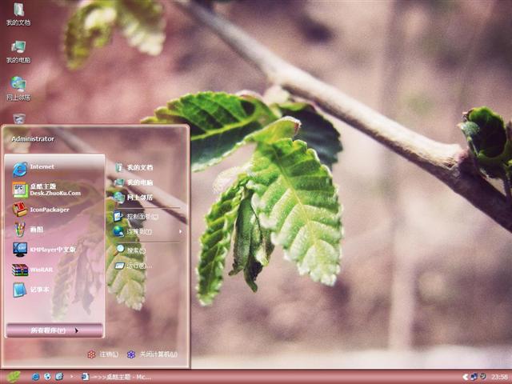Image resolution: width=512 pixels, height=384 pixels.
Task: Click the green leaf Start button
Action: click(13, 377)
